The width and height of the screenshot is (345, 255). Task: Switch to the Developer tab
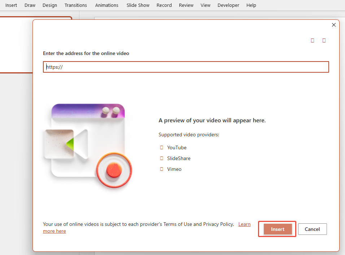pos(228,5)
